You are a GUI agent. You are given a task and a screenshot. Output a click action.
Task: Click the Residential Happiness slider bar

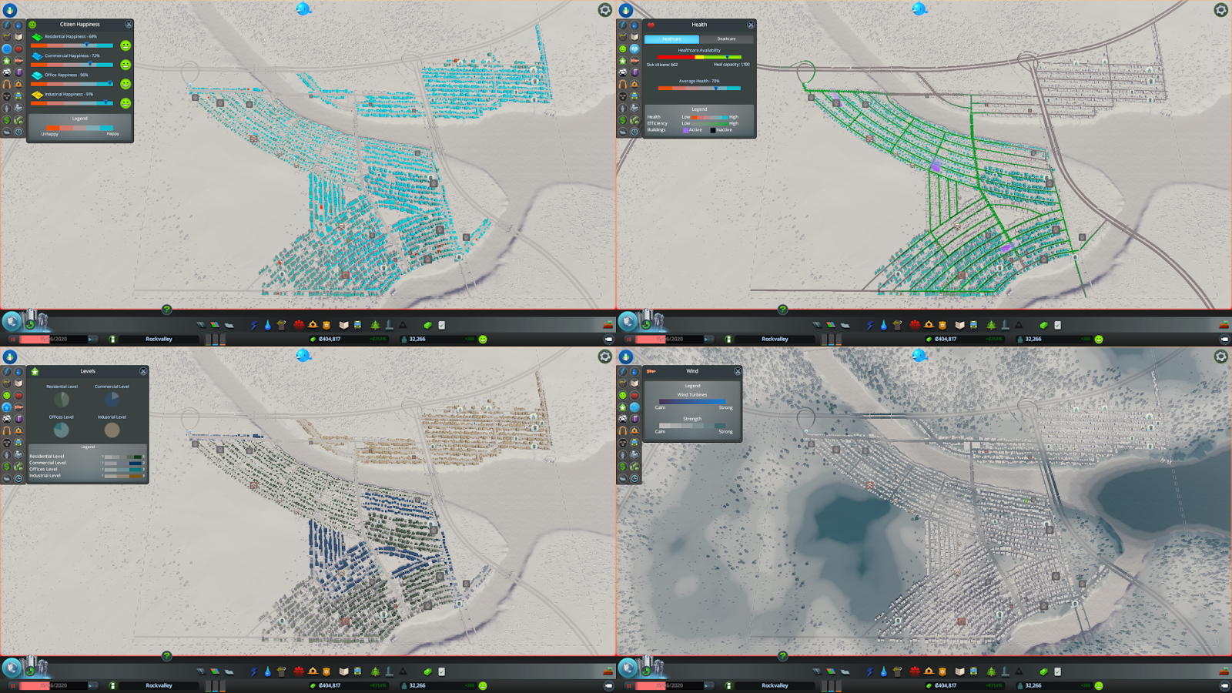72,45
